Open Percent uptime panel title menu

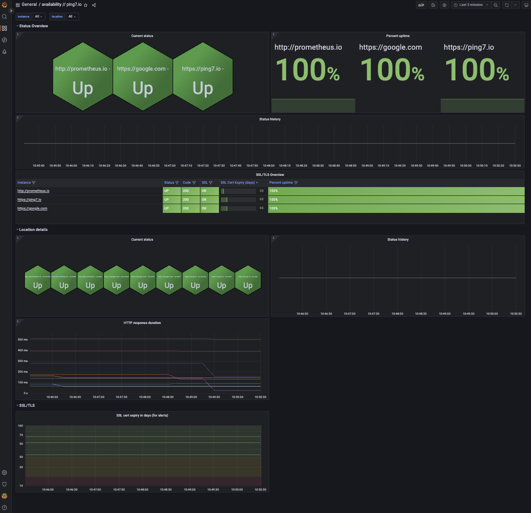tap(398, 36)
